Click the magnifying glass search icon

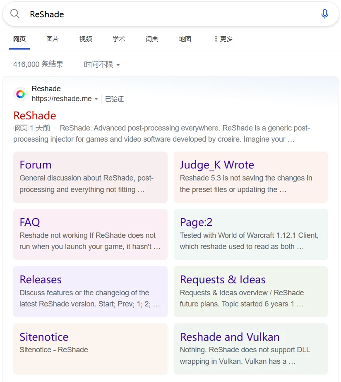[x=15, y=14]
